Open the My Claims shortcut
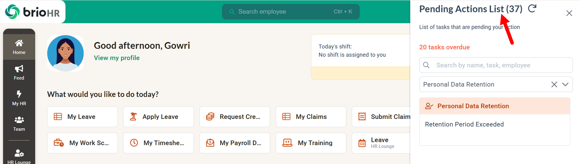 311,117
